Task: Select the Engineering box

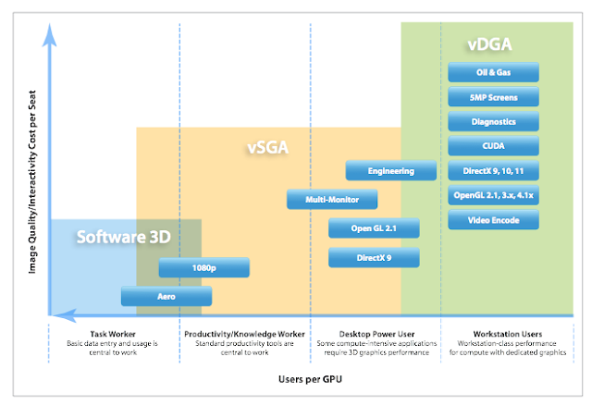Action: [x=390, y=170]
